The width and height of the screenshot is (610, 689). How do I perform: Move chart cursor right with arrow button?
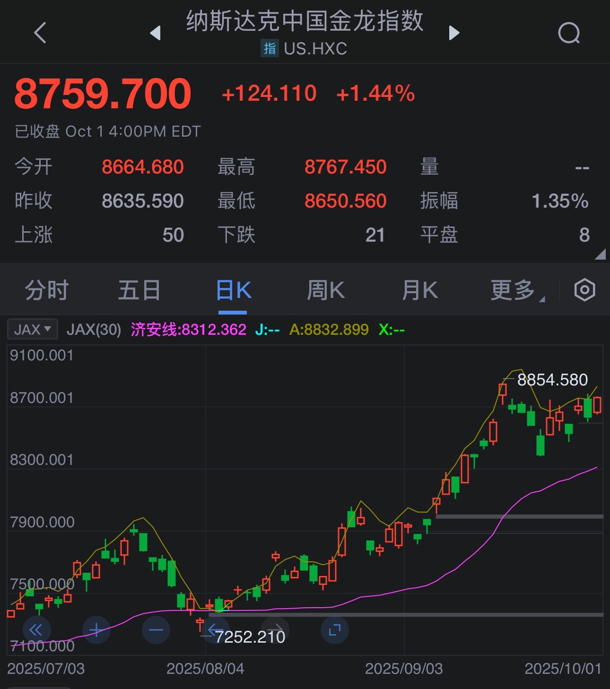[x=275, y=629]
